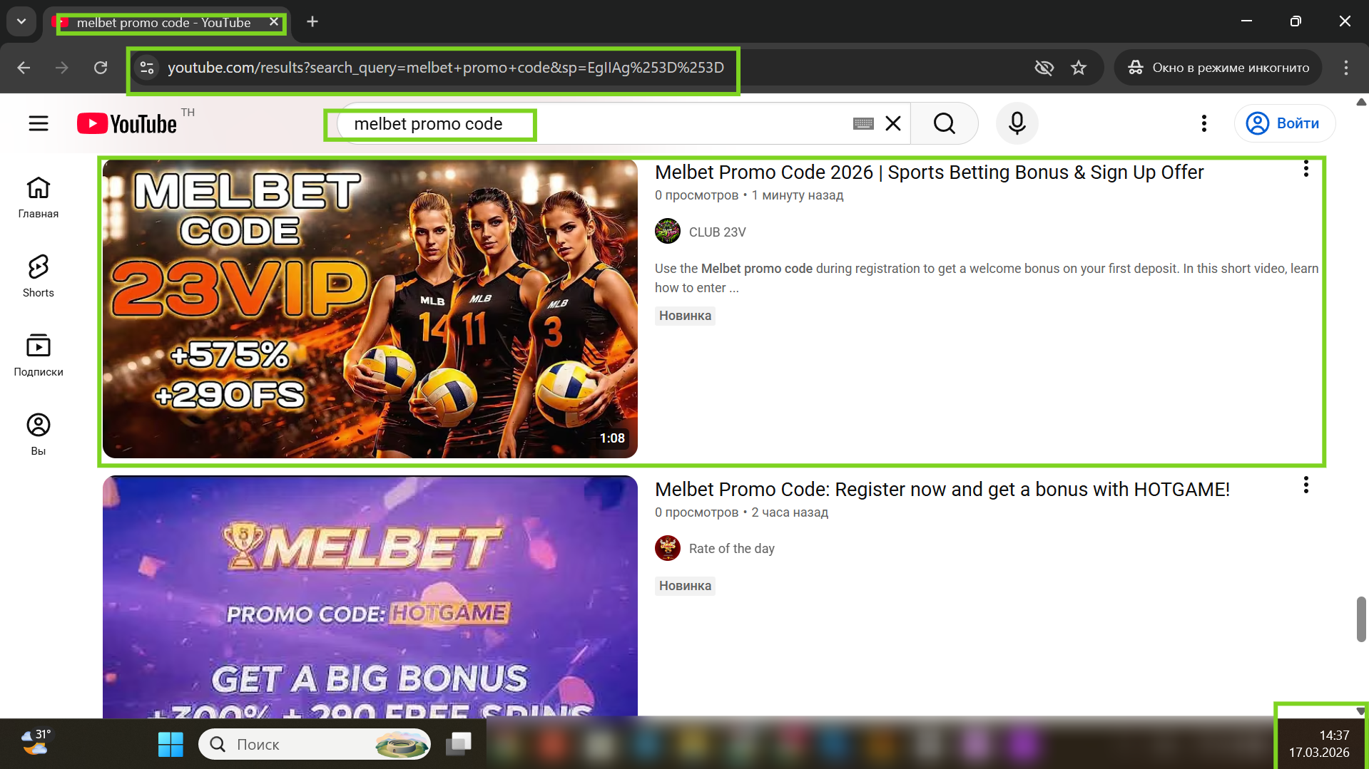Click the video description snippet about welcome bonus

pos(987,278)
